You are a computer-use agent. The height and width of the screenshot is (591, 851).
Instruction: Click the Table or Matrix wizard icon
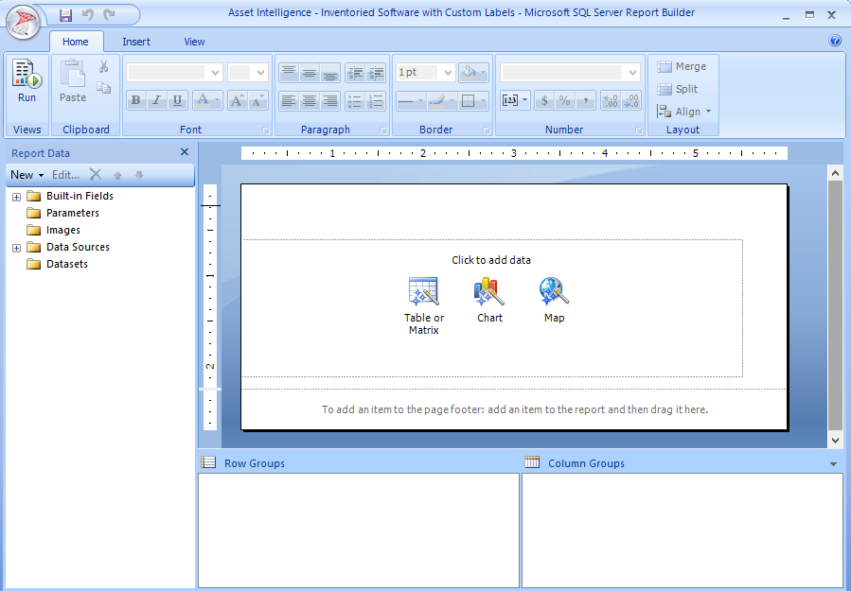tap(423, 291)
